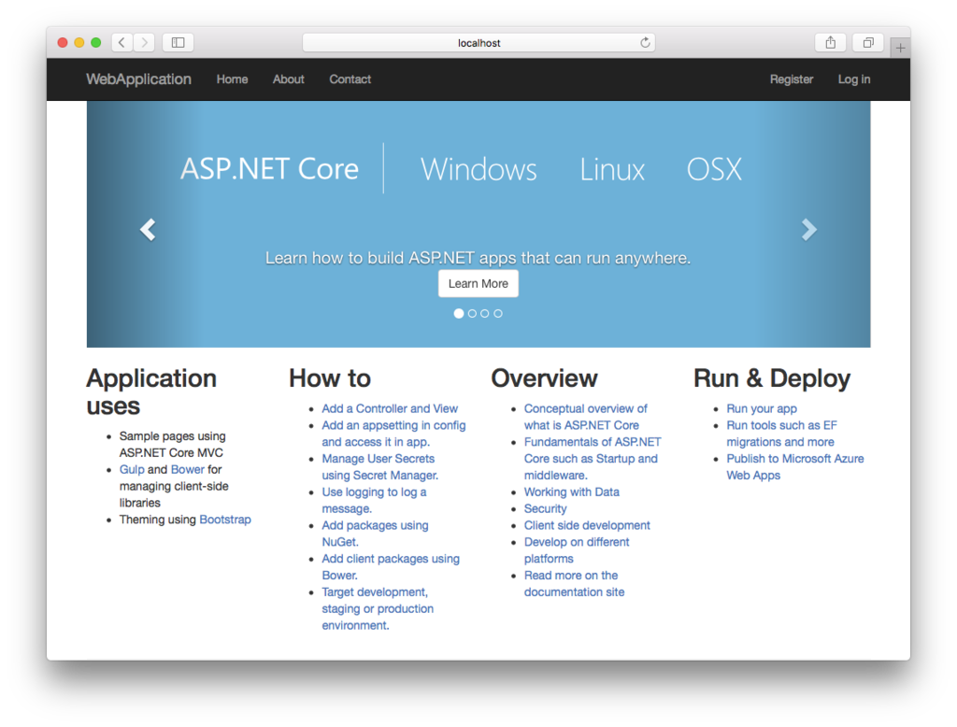Open Add client packages using Bower link
957x727 pixels.
[x=391, y=567]
